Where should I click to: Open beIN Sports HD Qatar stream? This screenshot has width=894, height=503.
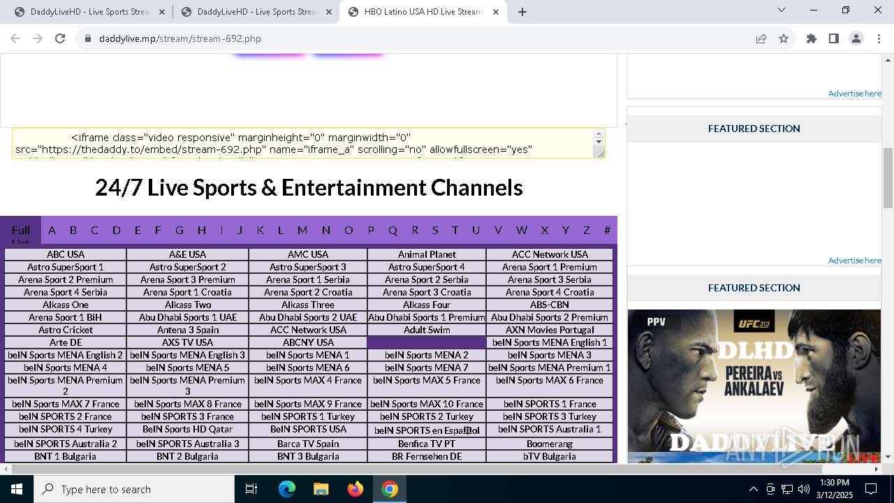pos(188,429)
